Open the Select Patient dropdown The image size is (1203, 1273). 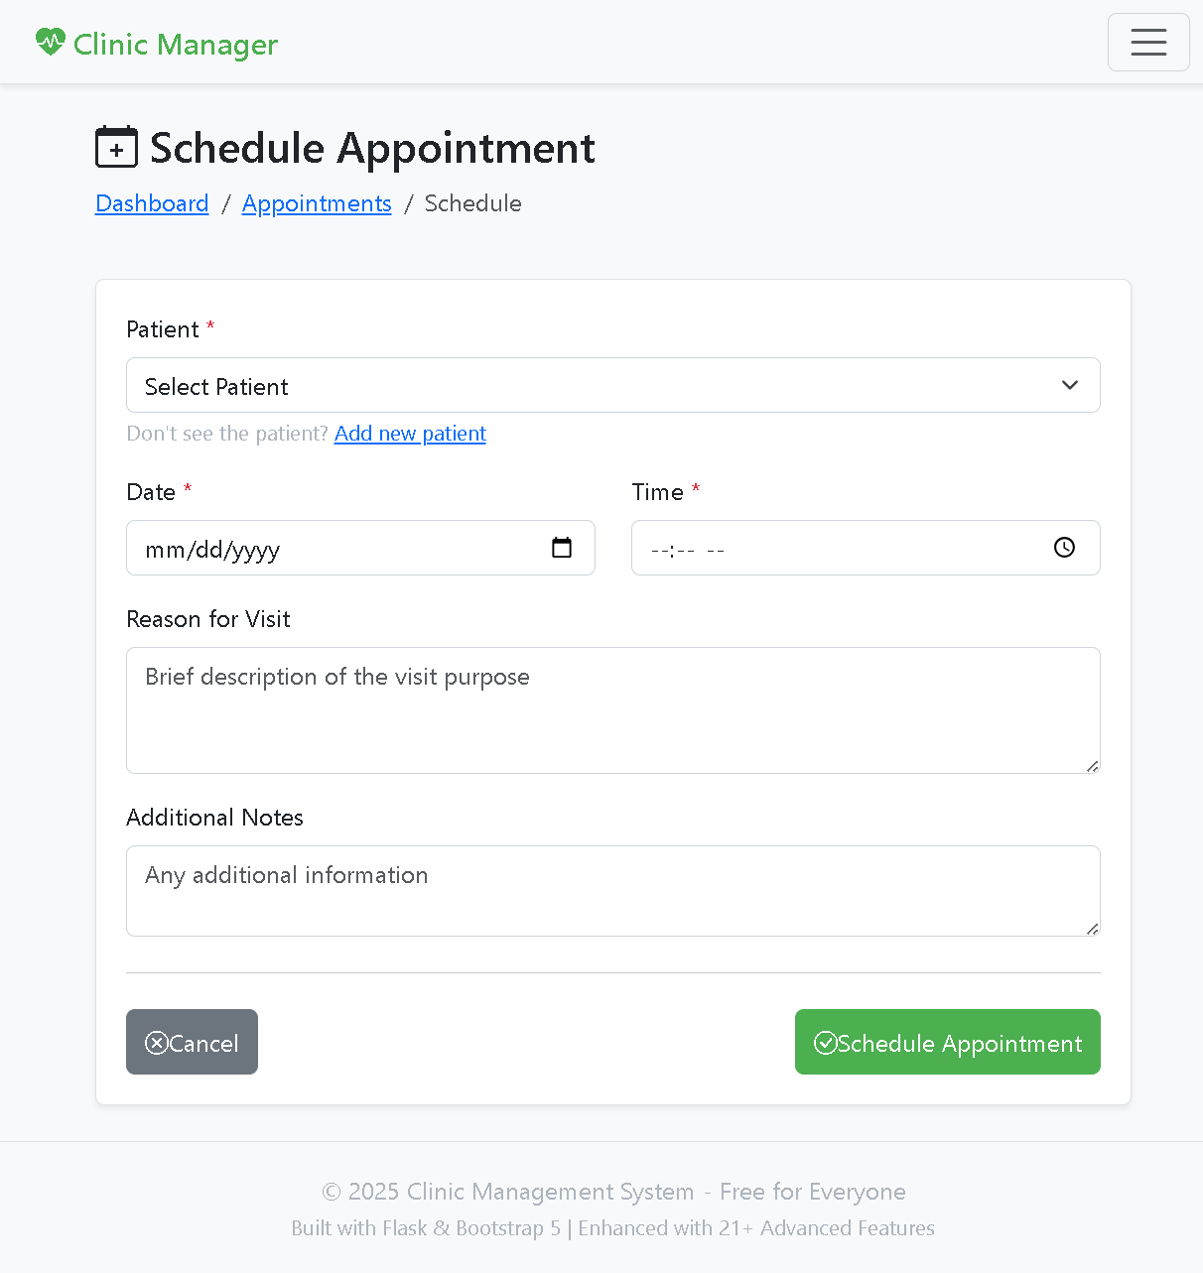pos(613,385)
